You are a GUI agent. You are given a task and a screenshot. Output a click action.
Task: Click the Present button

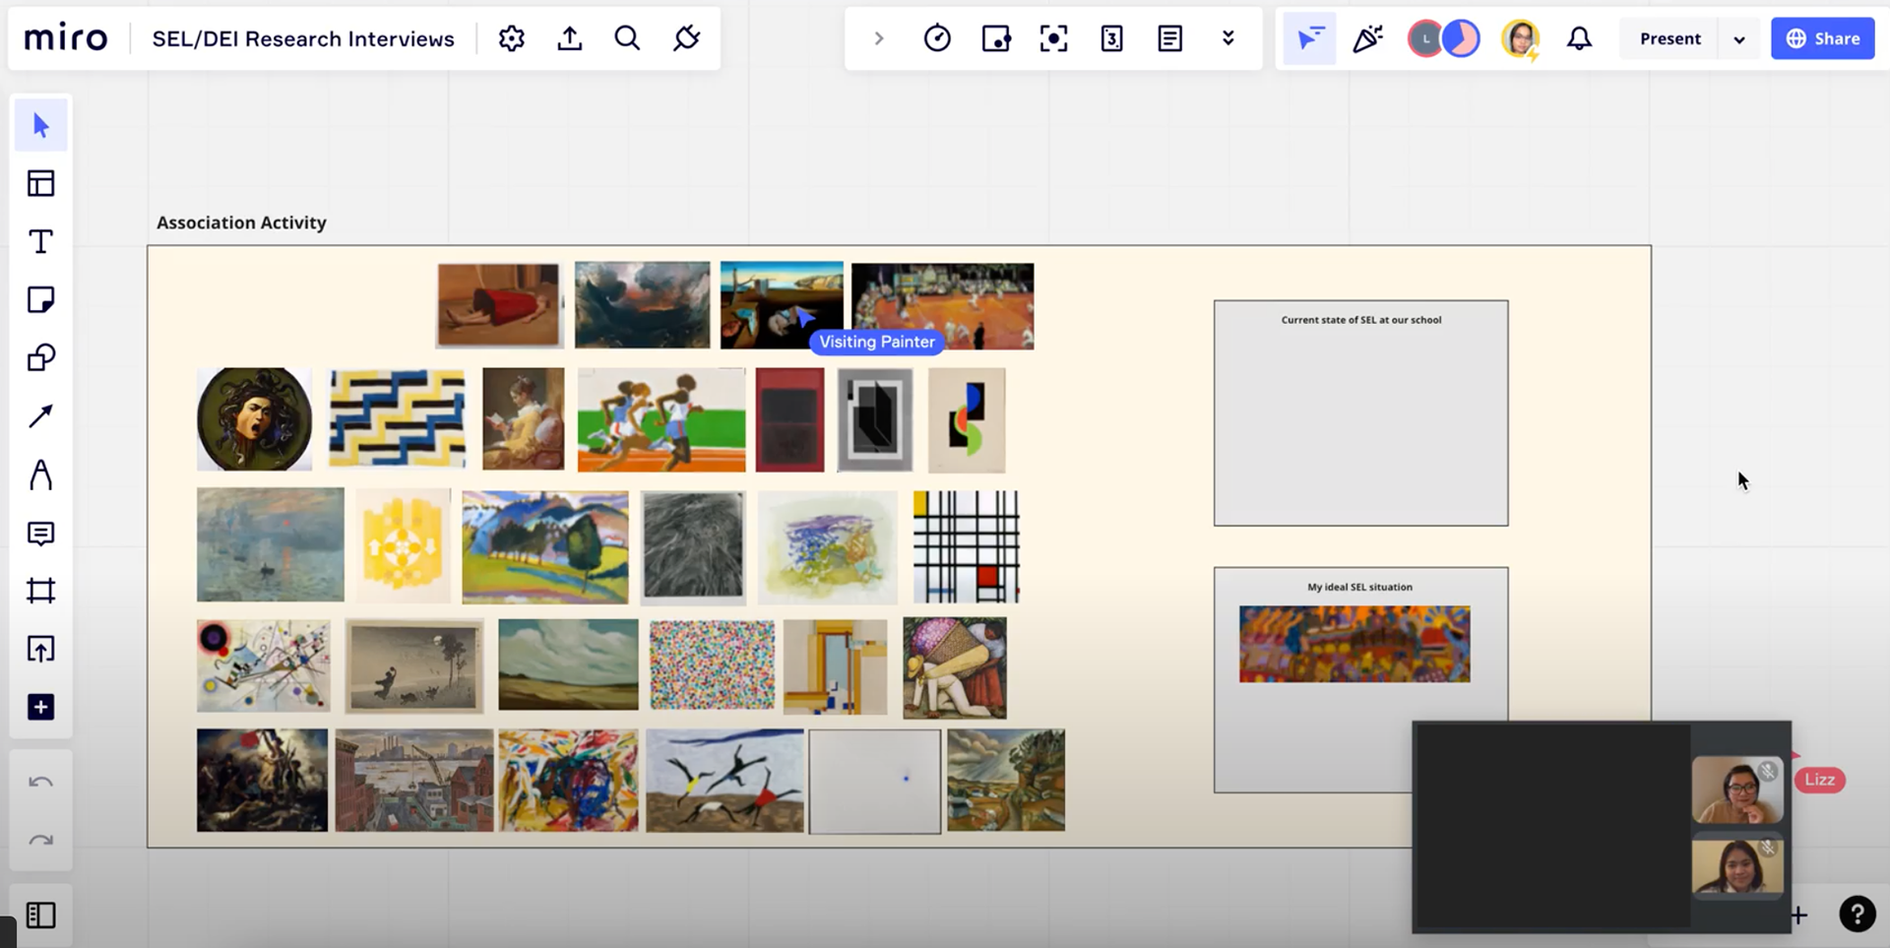click(1669, 38)
